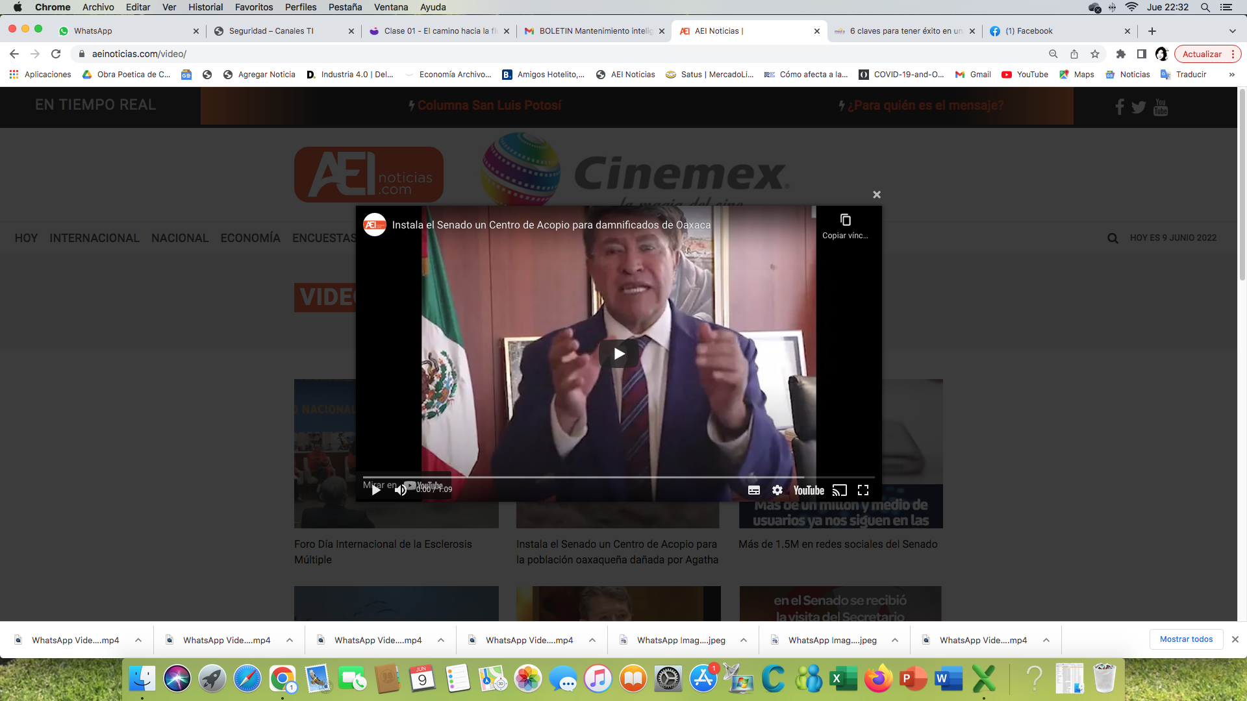
Task: Share the page using the share icon
Action: (1074, 54)
